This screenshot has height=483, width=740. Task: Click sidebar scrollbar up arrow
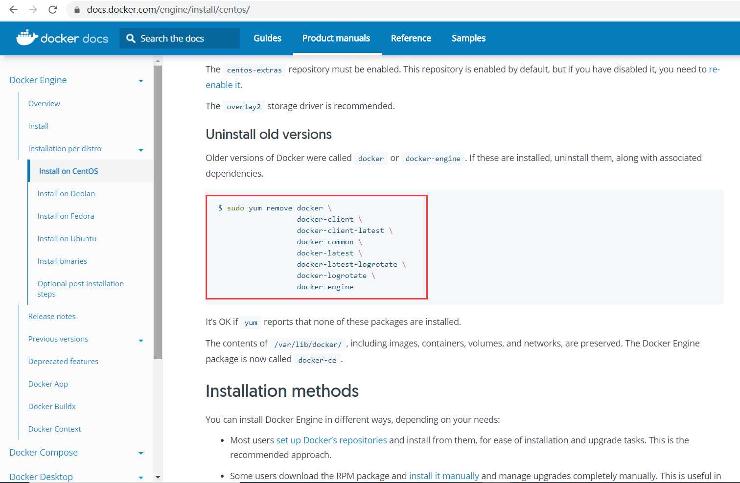point(158,61)
